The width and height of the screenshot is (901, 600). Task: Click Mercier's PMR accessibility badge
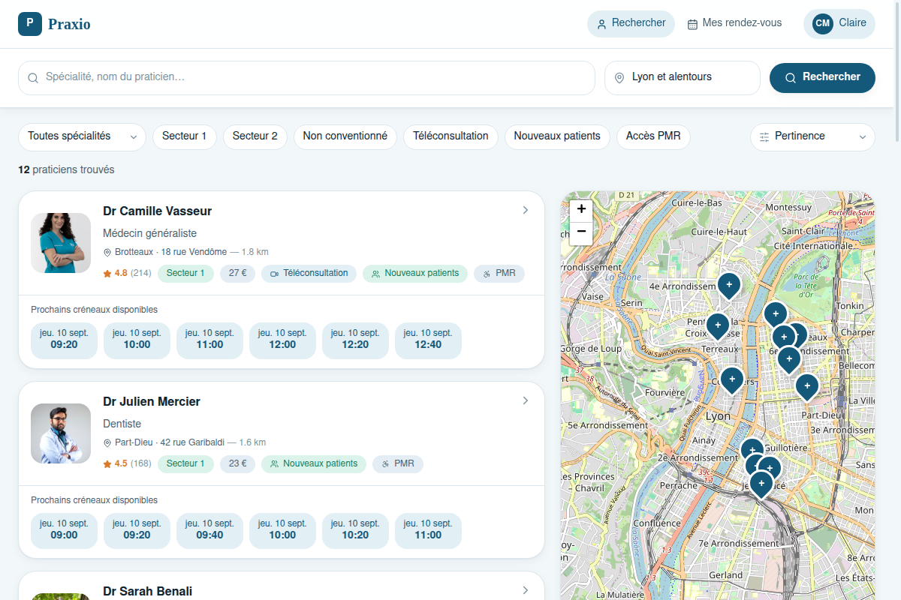pos(398,464)
